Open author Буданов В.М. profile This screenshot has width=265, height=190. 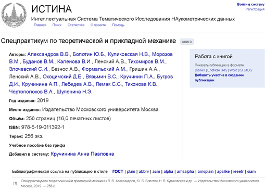point(39,61)
